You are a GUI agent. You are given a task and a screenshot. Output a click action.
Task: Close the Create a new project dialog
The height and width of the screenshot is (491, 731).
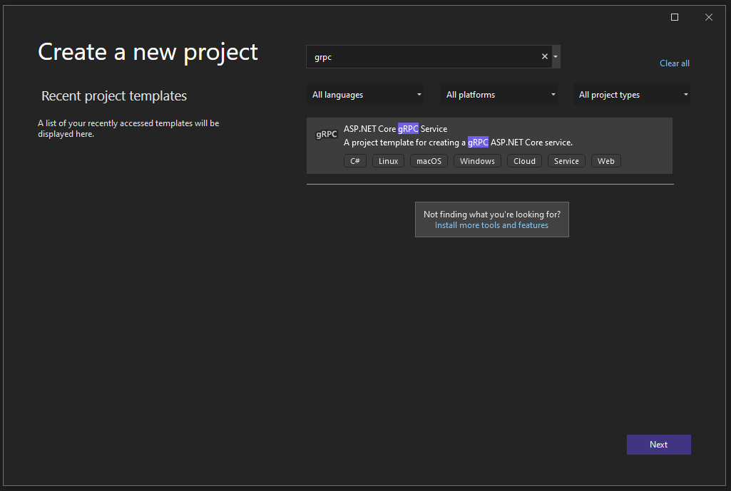(709, 17)
